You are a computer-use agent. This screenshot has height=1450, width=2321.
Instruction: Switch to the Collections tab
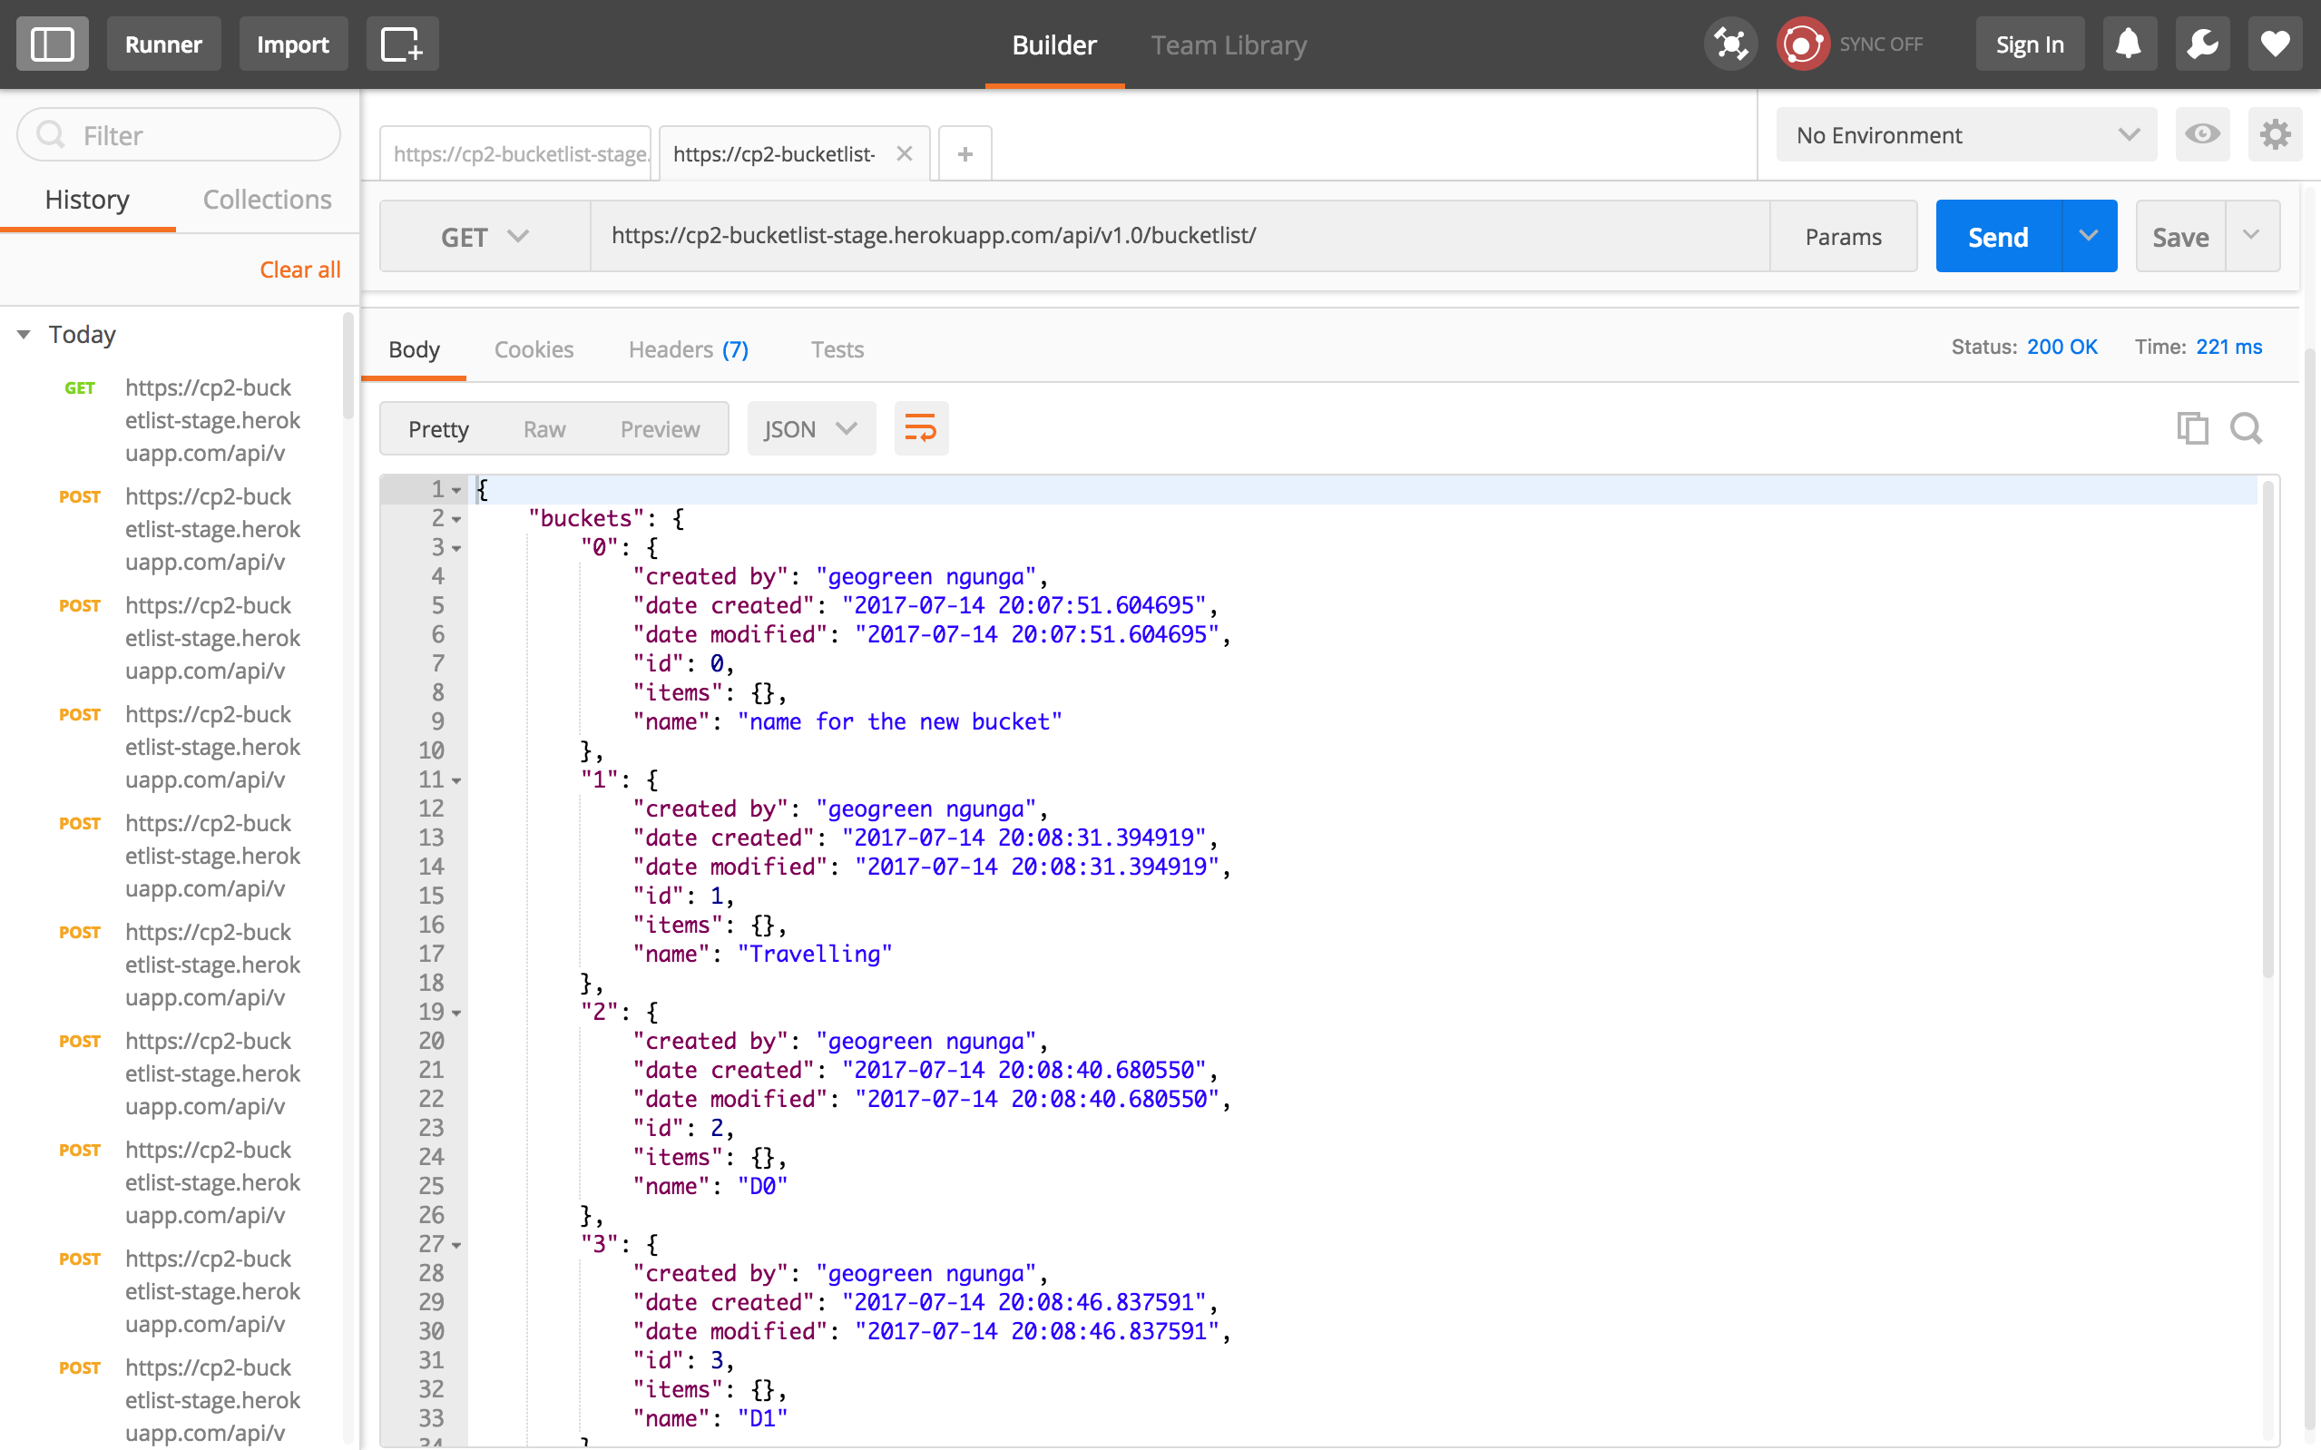[x=267, y=200]
